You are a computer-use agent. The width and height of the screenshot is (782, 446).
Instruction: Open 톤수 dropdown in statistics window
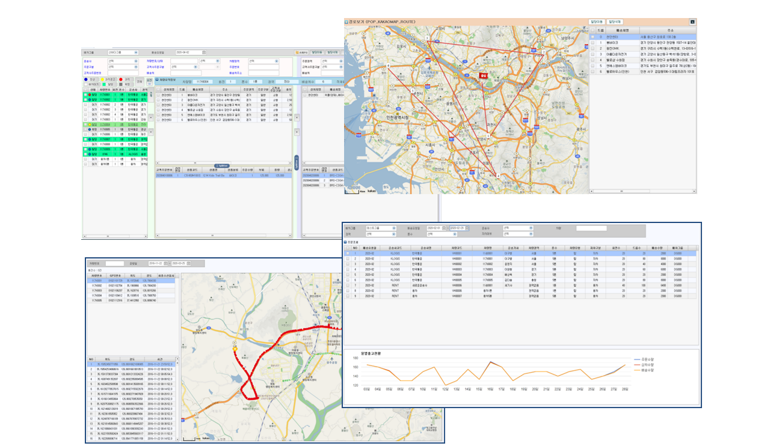[442, 234]
